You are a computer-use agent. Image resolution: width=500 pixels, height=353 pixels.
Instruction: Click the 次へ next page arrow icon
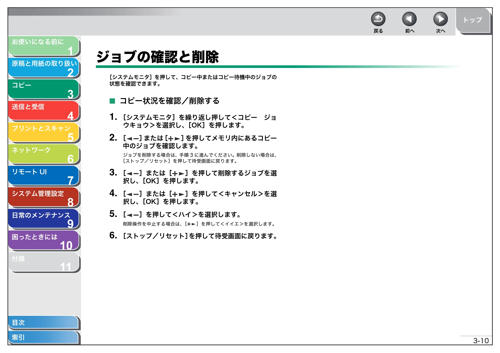click(440, 19)
